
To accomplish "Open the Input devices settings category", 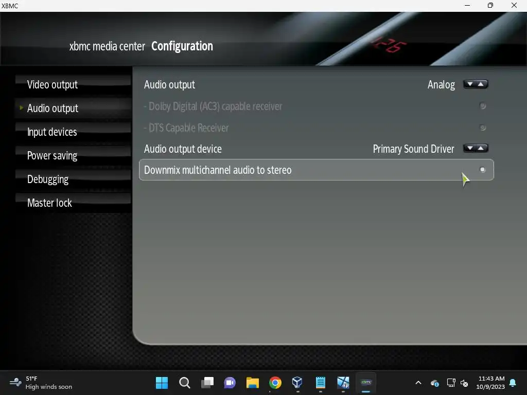I will click(73, 132).
